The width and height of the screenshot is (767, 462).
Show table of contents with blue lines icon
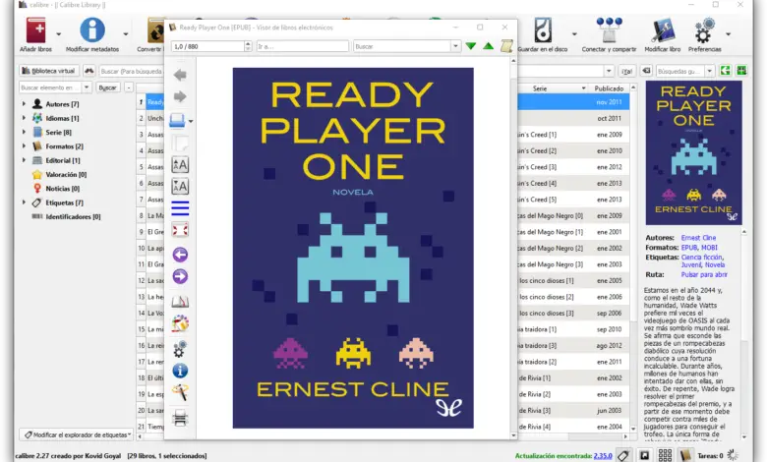(x=180, y=208)
